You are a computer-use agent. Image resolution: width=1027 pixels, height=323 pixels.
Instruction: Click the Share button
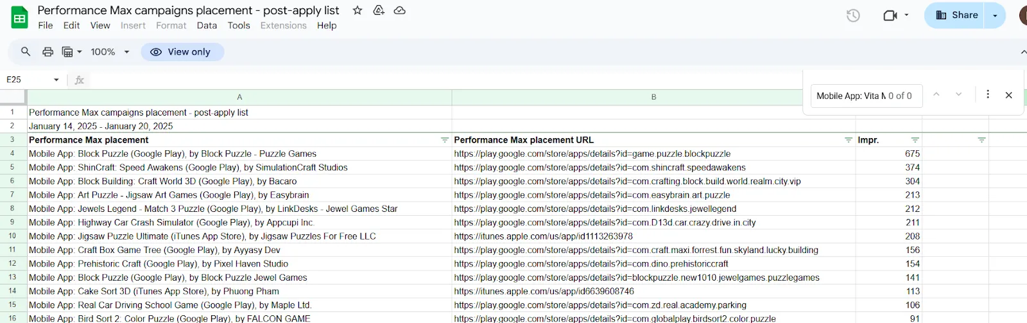(x=956, y=15)
